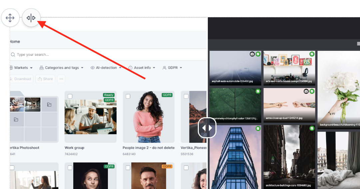Select checkbox on bearded man portrait
360x189 pixels.
[128, 168]
